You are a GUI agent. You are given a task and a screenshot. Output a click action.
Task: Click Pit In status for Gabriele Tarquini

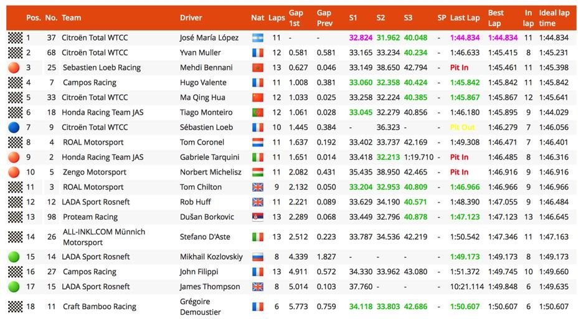459,157
